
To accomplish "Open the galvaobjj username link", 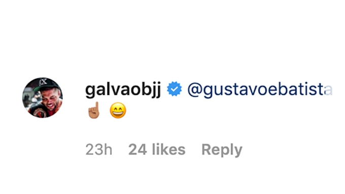I will pyautogui.click(x=123, y=90).
